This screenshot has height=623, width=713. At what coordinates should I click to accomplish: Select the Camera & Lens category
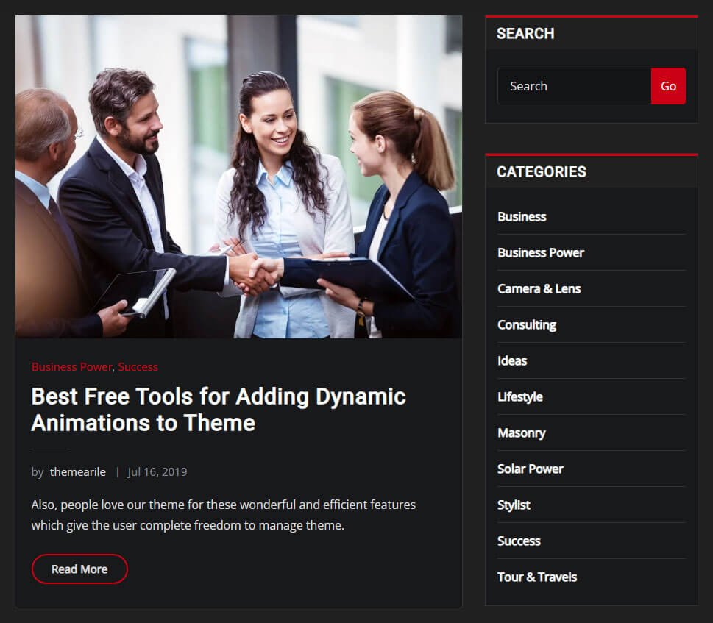[x=539, y=288]
